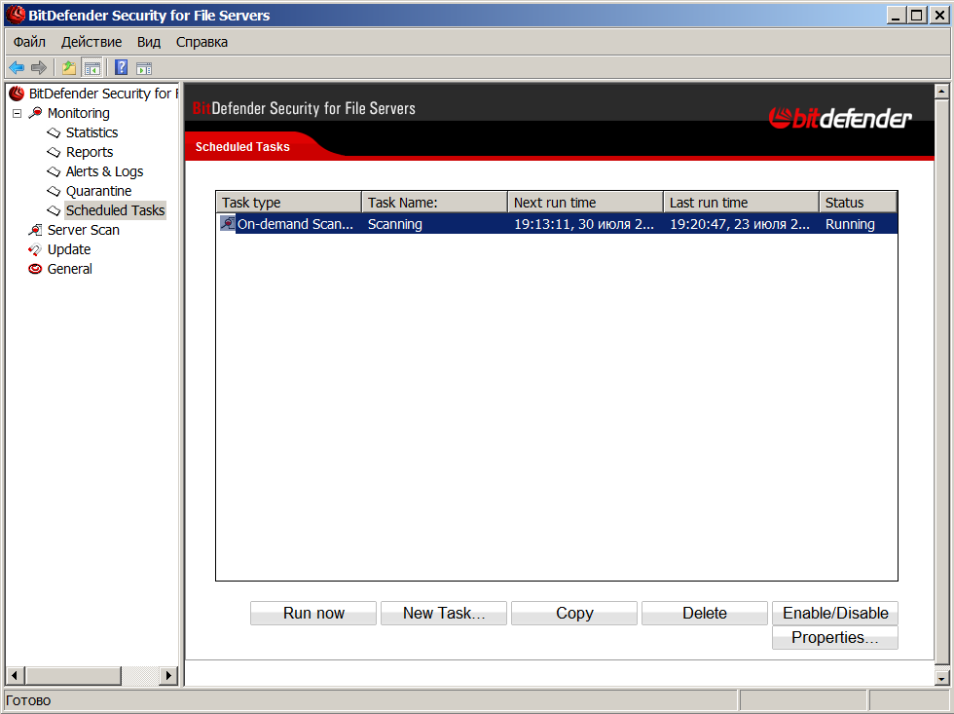Select Quarantine in the tree
Screen dimensions: 954x714
98,191
